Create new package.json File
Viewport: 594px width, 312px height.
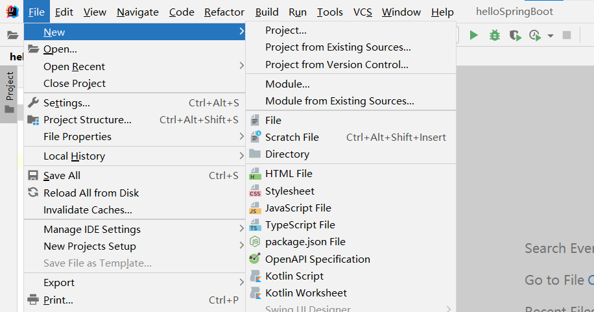pos(305,241)
